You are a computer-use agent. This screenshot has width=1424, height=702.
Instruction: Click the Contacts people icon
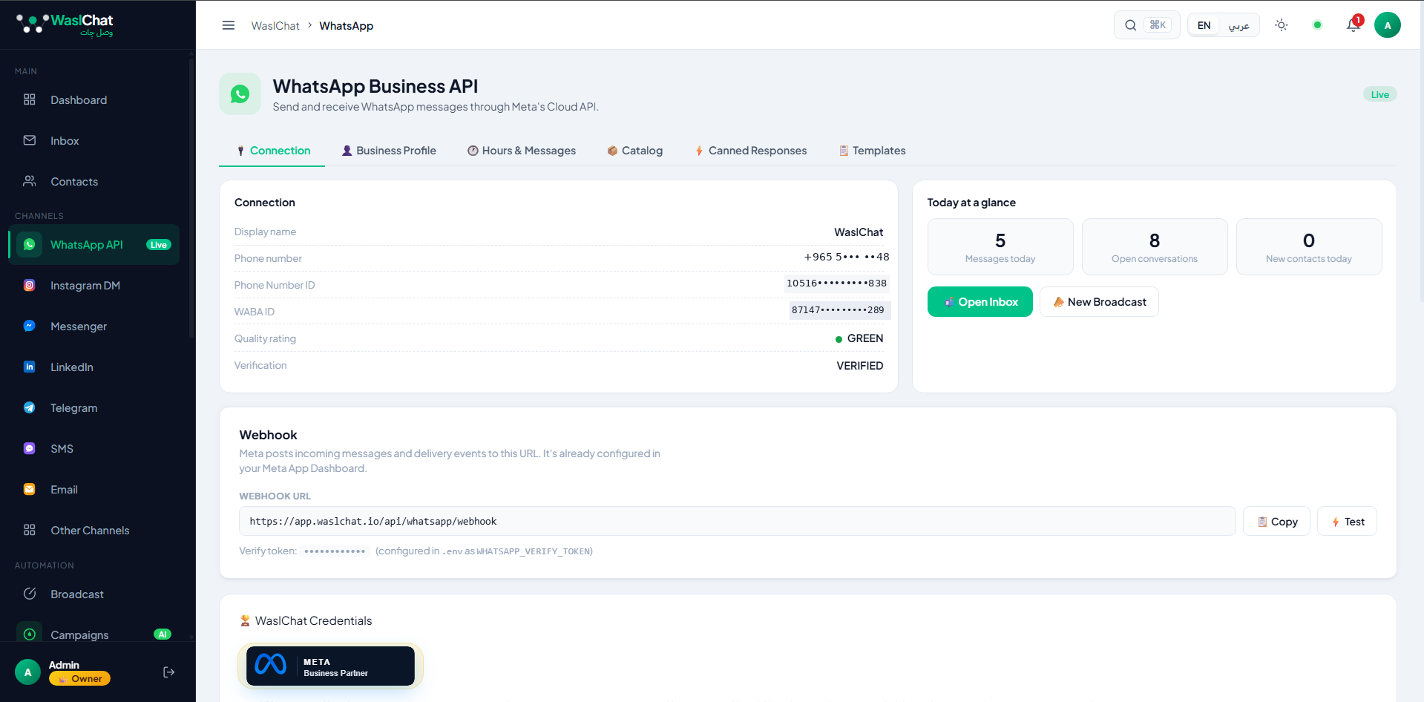[x=30, y=181]
